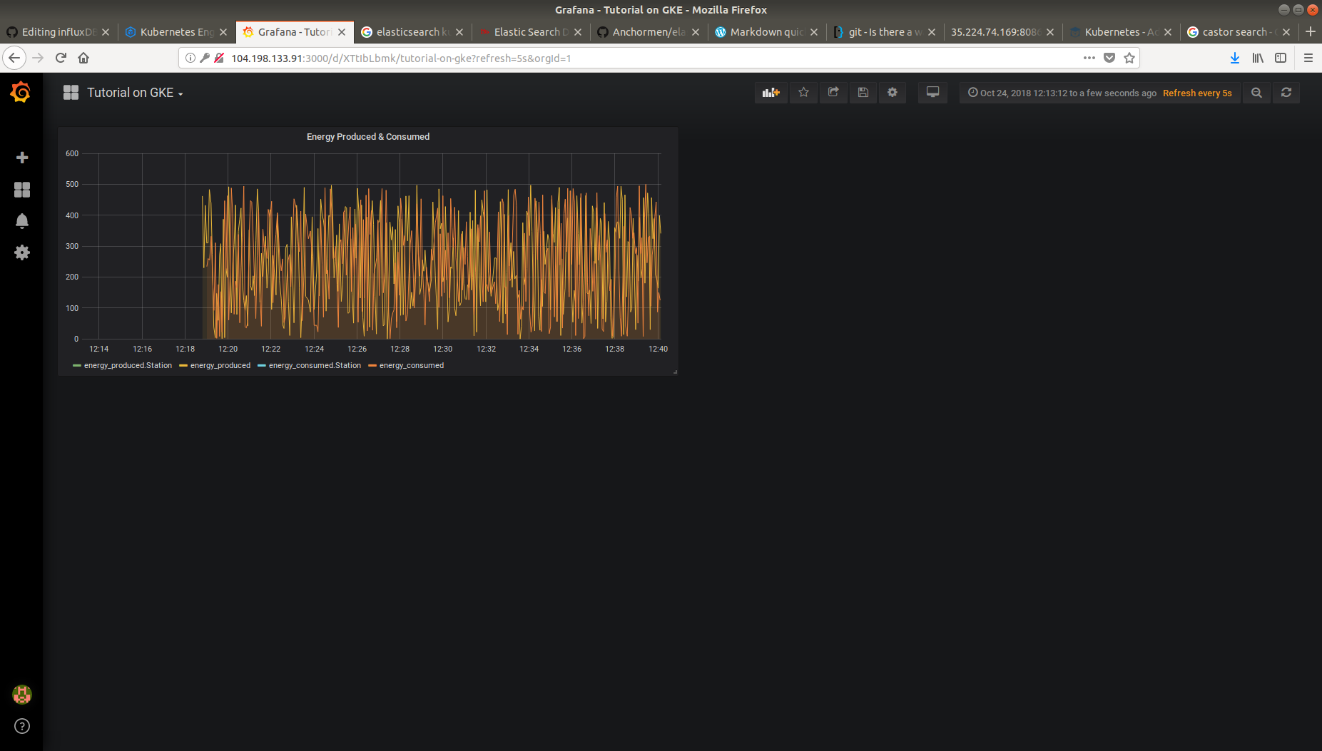This screenshot has width=1322, height=751.
Task: Open dashboard settings gear
Action: tap(893, 93)
